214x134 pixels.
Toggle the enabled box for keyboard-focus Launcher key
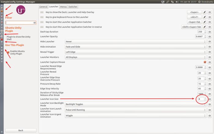point(42,17)
